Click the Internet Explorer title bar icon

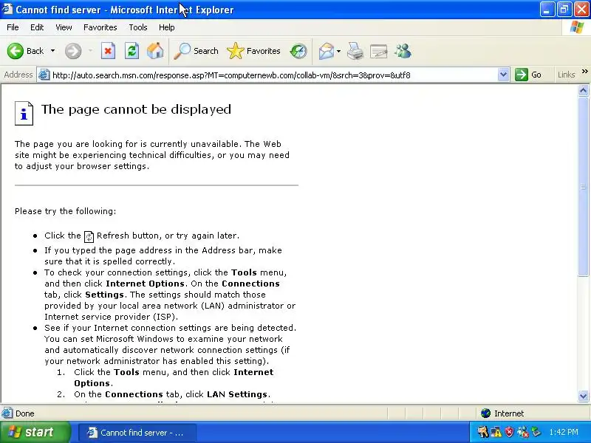click(x=7, y=9)
